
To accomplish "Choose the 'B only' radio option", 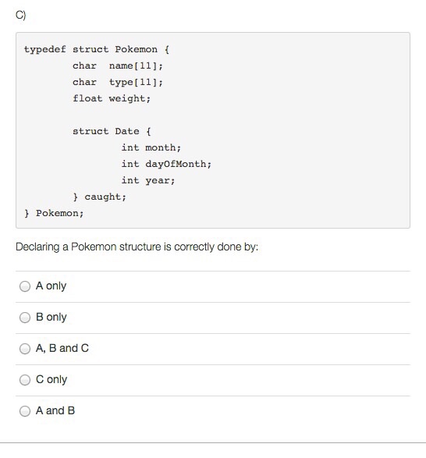I will [x=25, y=318].
